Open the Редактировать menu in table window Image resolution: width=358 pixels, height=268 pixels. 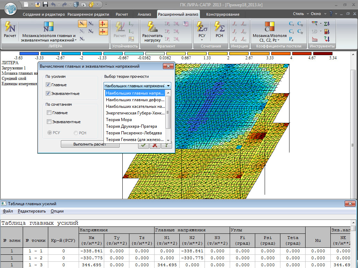(32, 211)
